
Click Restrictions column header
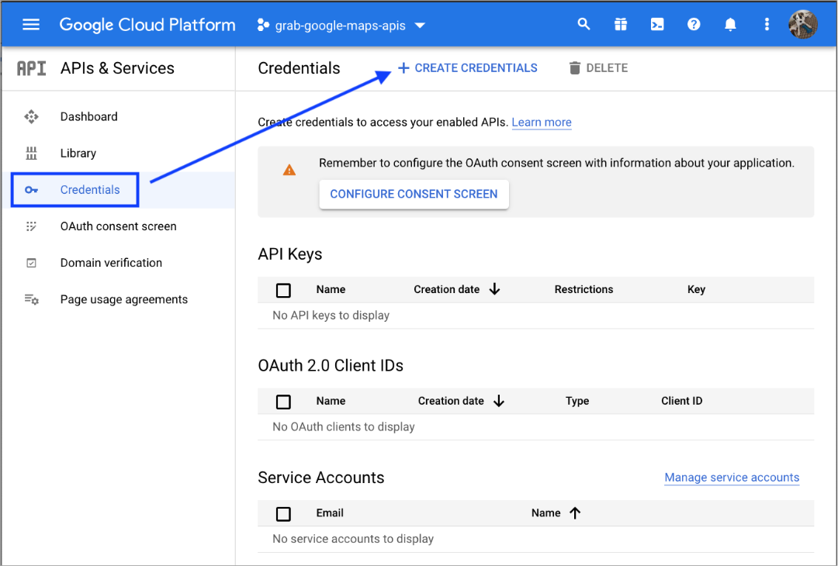click(x=583, y=289)
